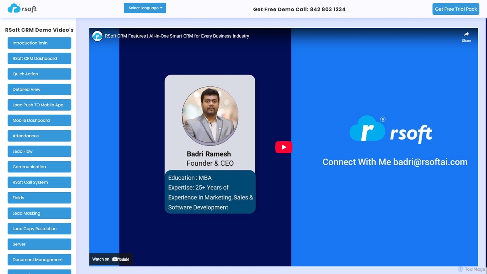Viewport: 487px width, 274px height.
Task: Click the RSoft channel avatar in video
Action: click(x=97, y=36)
